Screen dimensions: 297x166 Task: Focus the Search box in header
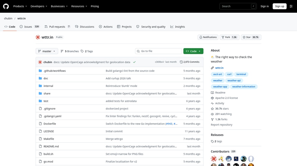click(x=238, y=6)
